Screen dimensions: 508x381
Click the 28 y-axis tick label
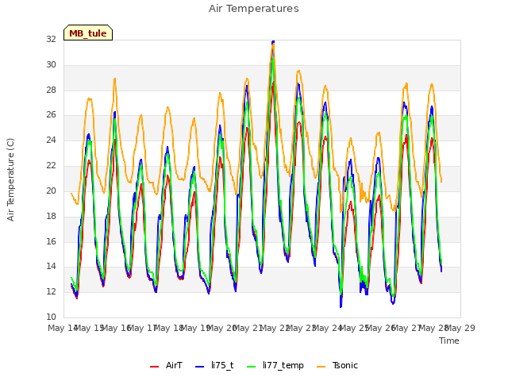(51, 90)
